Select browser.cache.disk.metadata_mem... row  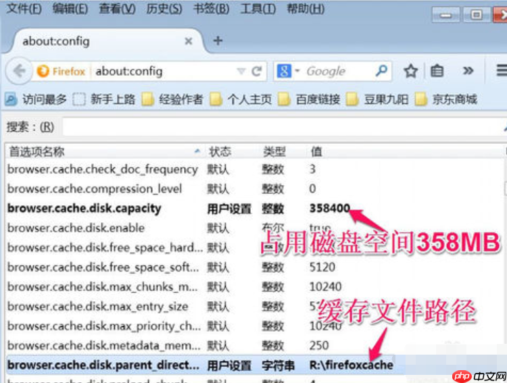point(255,345)
